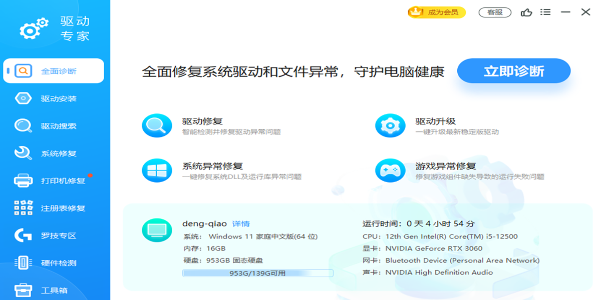The height and width of the screenshot is (300, 601).
Task: Click 修复游戏组件缺失导致的运行失败问题 description
Action: (480, 176)
